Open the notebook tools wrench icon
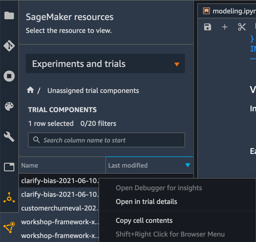Viewport: 256px width, 242px height. (9, 137)
